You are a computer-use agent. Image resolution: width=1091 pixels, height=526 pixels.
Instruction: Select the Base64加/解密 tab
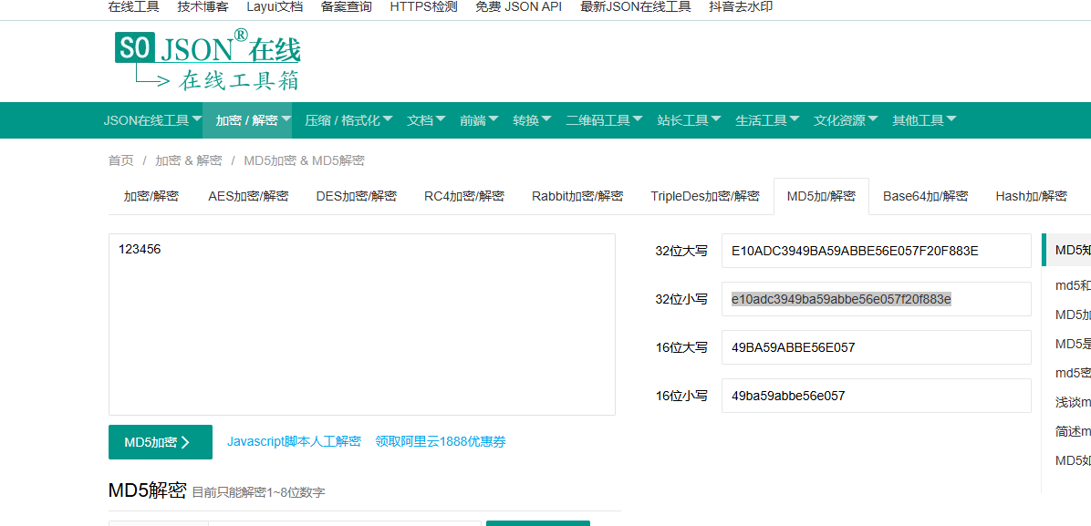click(925, 196)
